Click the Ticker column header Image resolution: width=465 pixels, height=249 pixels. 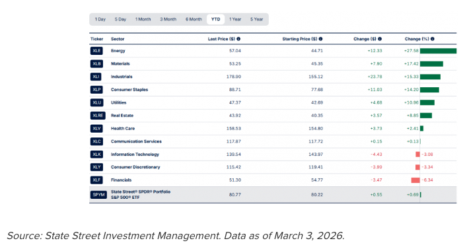pyautogui.click(x=96, y=39)
